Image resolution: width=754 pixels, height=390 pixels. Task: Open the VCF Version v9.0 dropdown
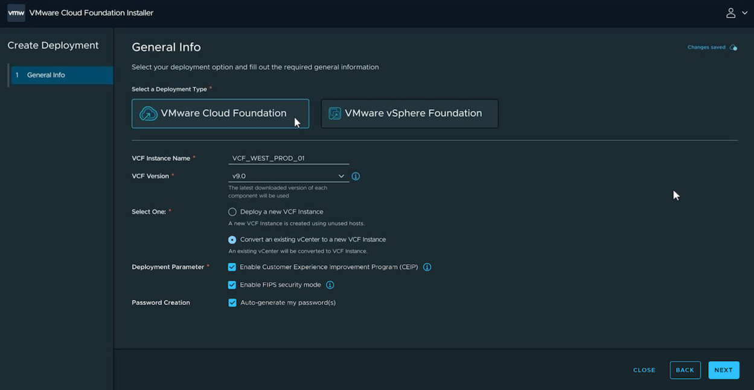pyautogui.click(x=289, y=176)
